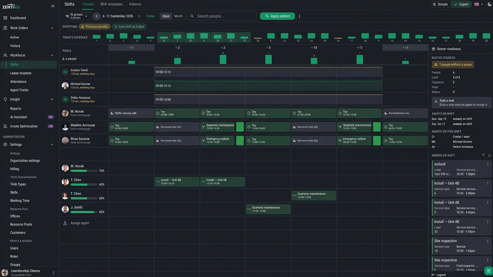Open options for first Site inspection card
493x277 pixels.
click(x=488, y=241)
